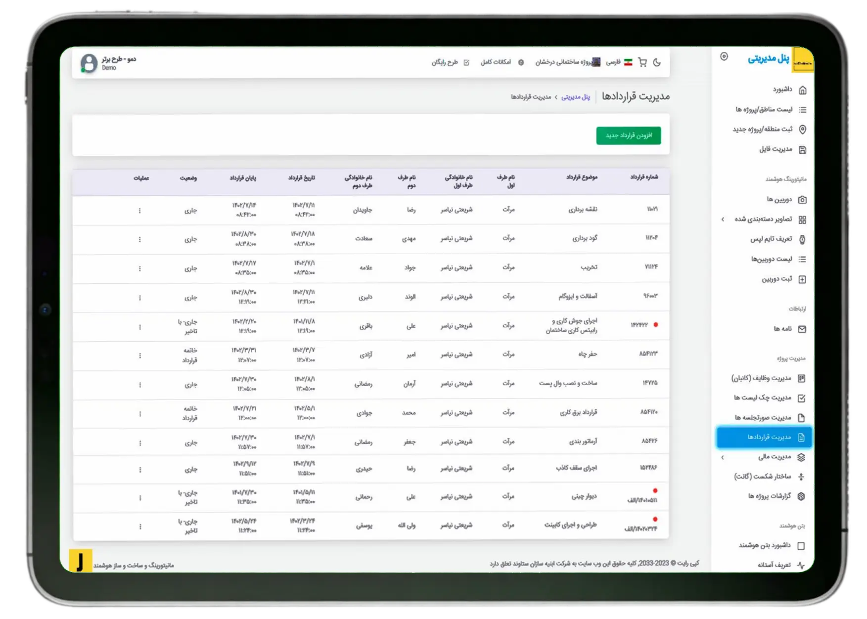The image size is (867, 619).
Task: Open داشبورد home icon in sidebar
Action: 803,90
